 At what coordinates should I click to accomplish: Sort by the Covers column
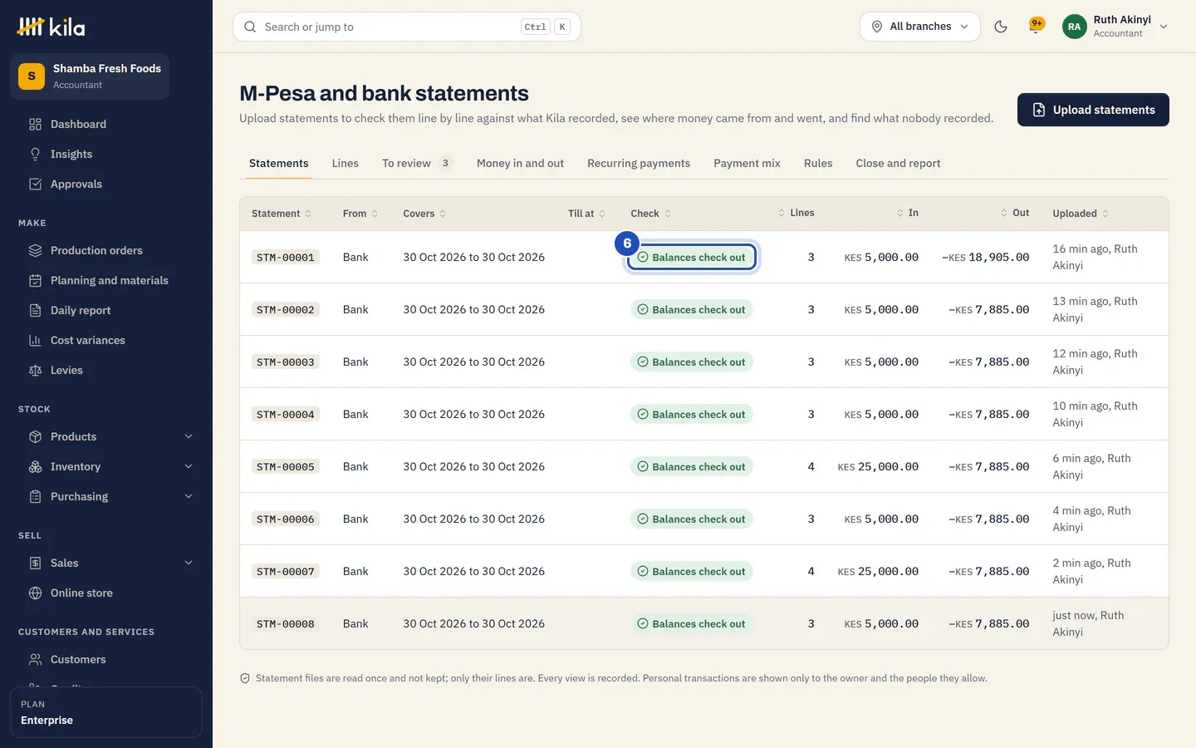424,214
